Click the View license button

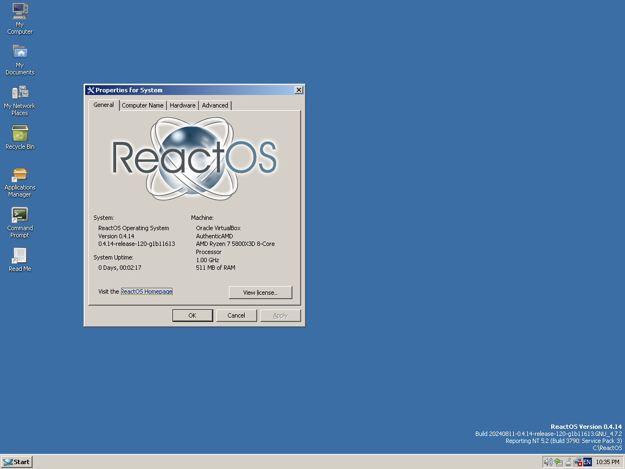260,293
